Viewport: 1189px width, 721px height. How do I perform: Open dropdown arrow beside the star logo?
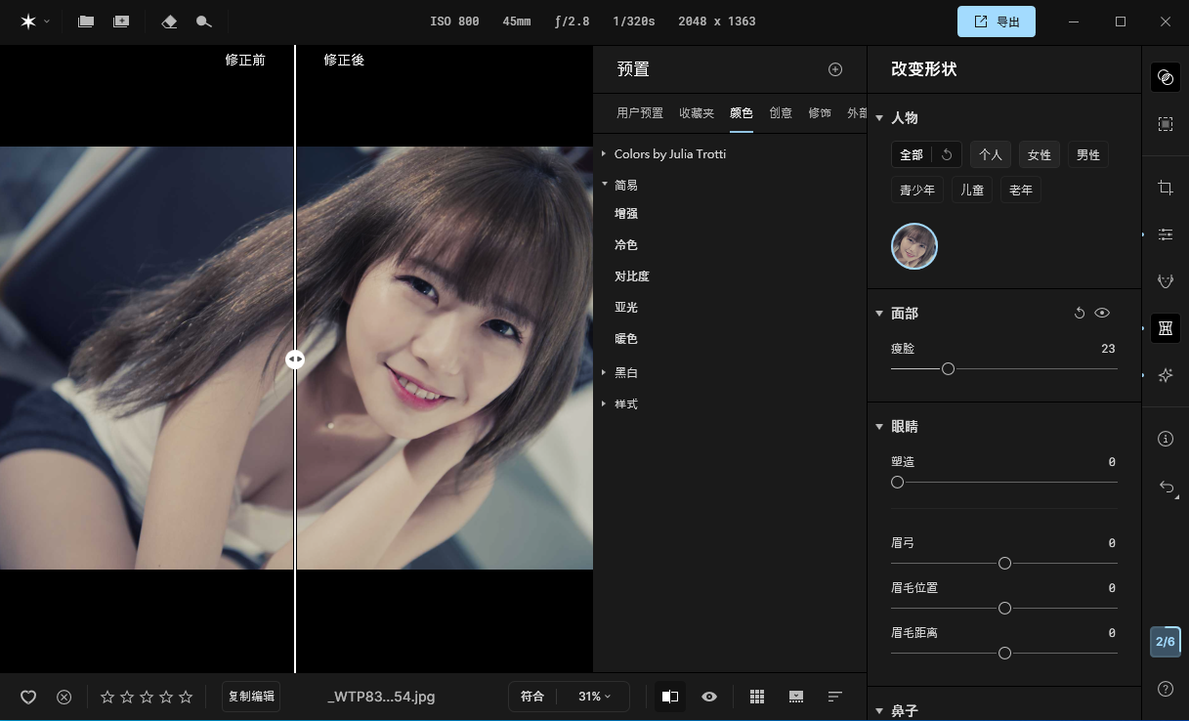tap(47, 21)
